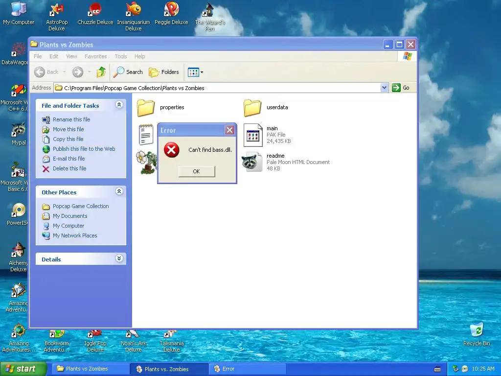
Task: Select the userdata folder
Action: [252, 107]
